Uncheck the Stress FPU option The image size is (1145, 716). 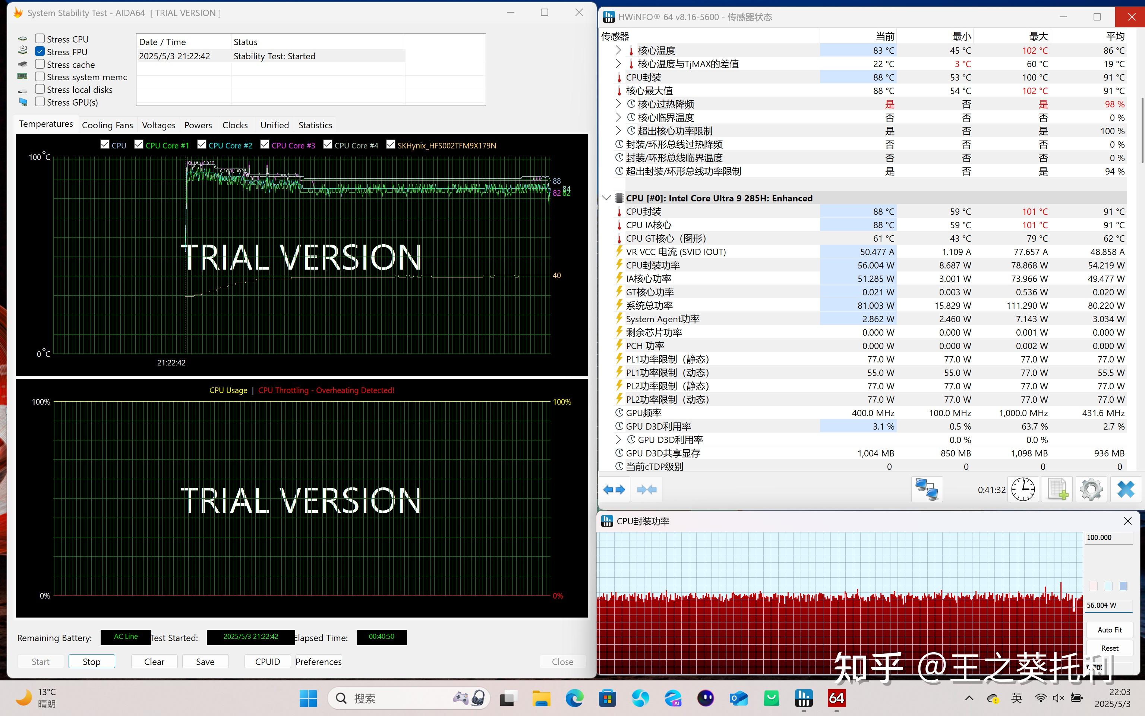coord(40,51)
